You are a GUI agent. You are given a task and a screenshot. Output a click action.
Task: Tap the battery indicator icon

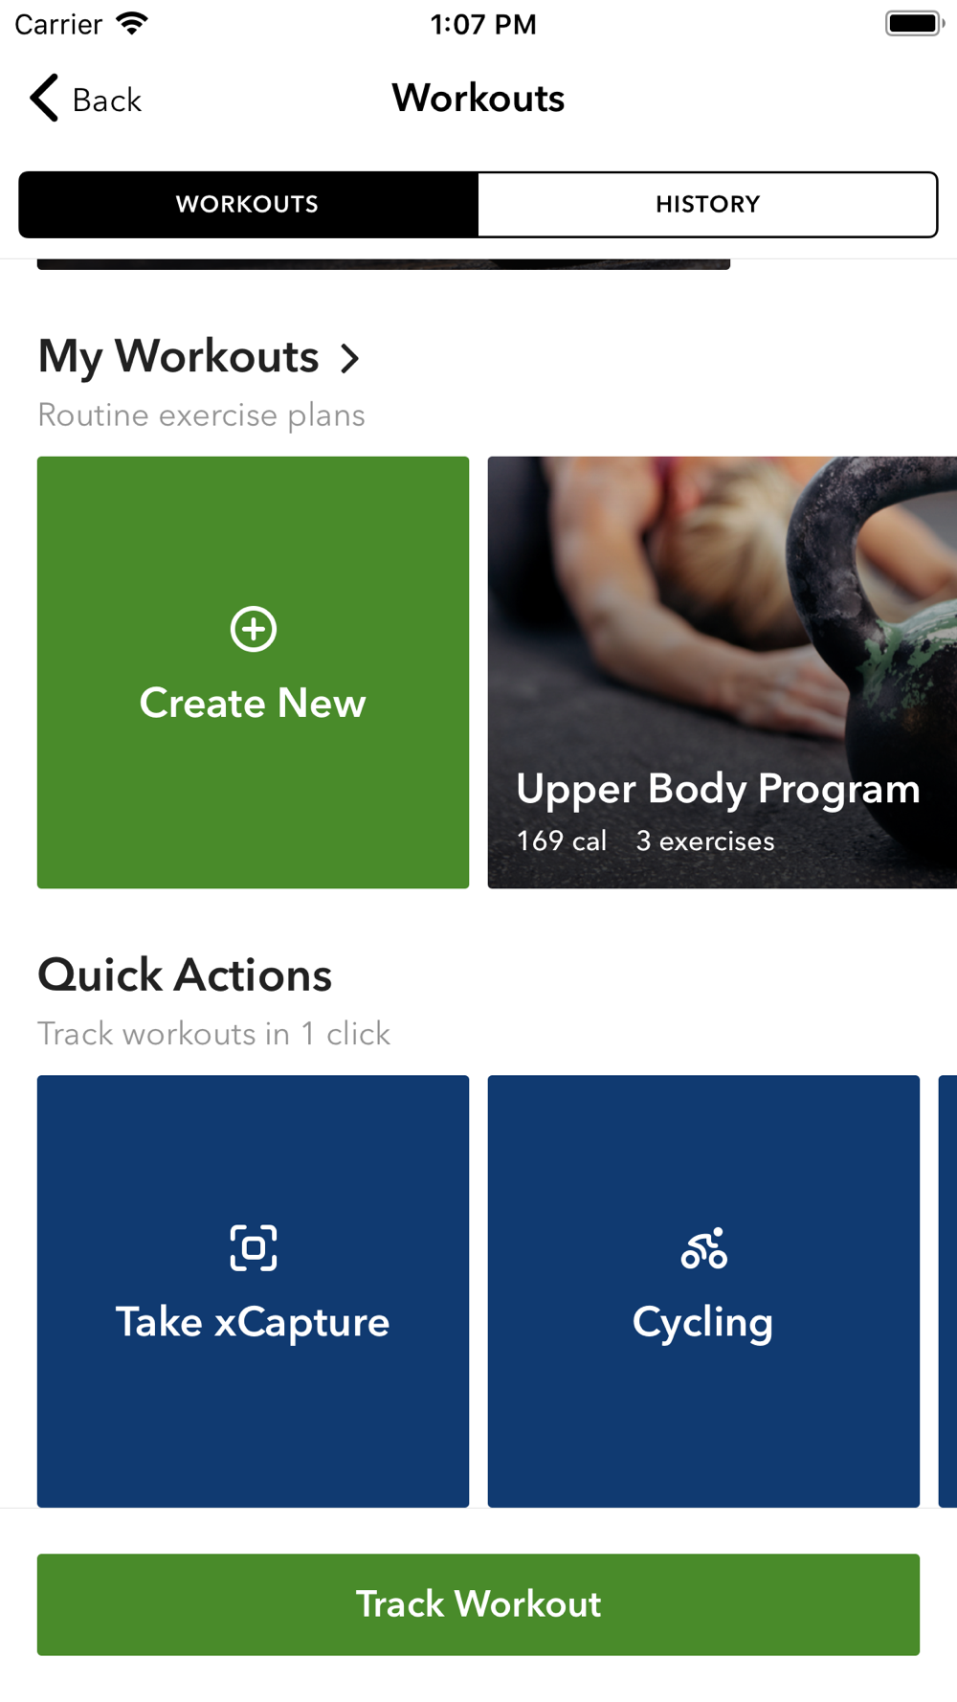[x=915, y=23]
